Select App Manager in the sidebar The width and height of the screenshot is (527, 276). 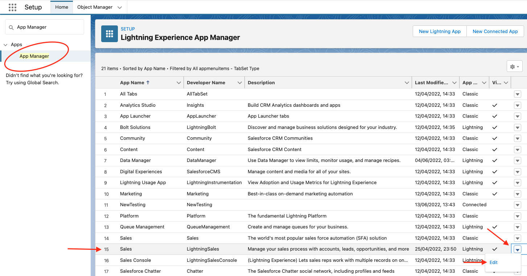coord(34,56)
